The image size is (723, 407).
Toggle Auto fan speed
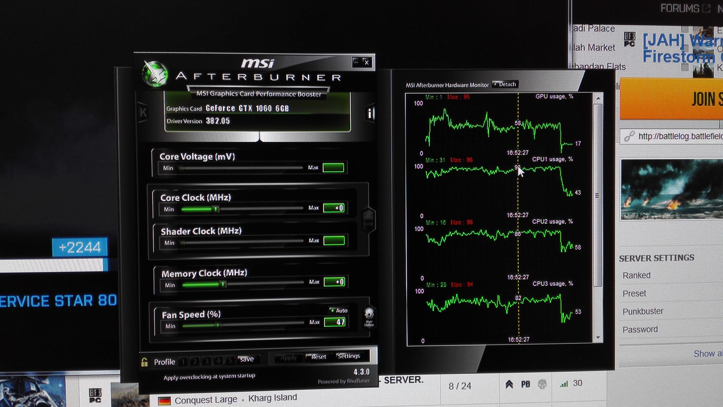click(x=338, y=310)
